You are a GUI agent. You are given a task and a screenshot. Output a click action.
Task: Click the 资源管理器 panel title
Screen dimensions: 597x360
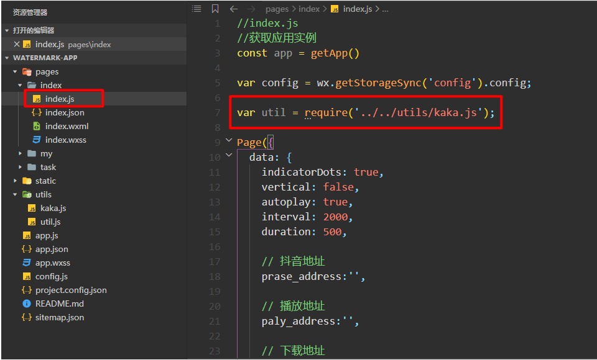(30, 12)
